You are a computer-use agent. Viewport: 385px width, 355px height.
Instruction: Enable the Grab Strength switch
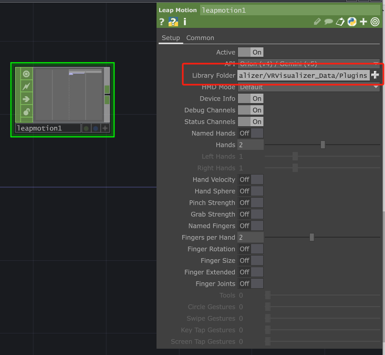(x=251, y=214)
